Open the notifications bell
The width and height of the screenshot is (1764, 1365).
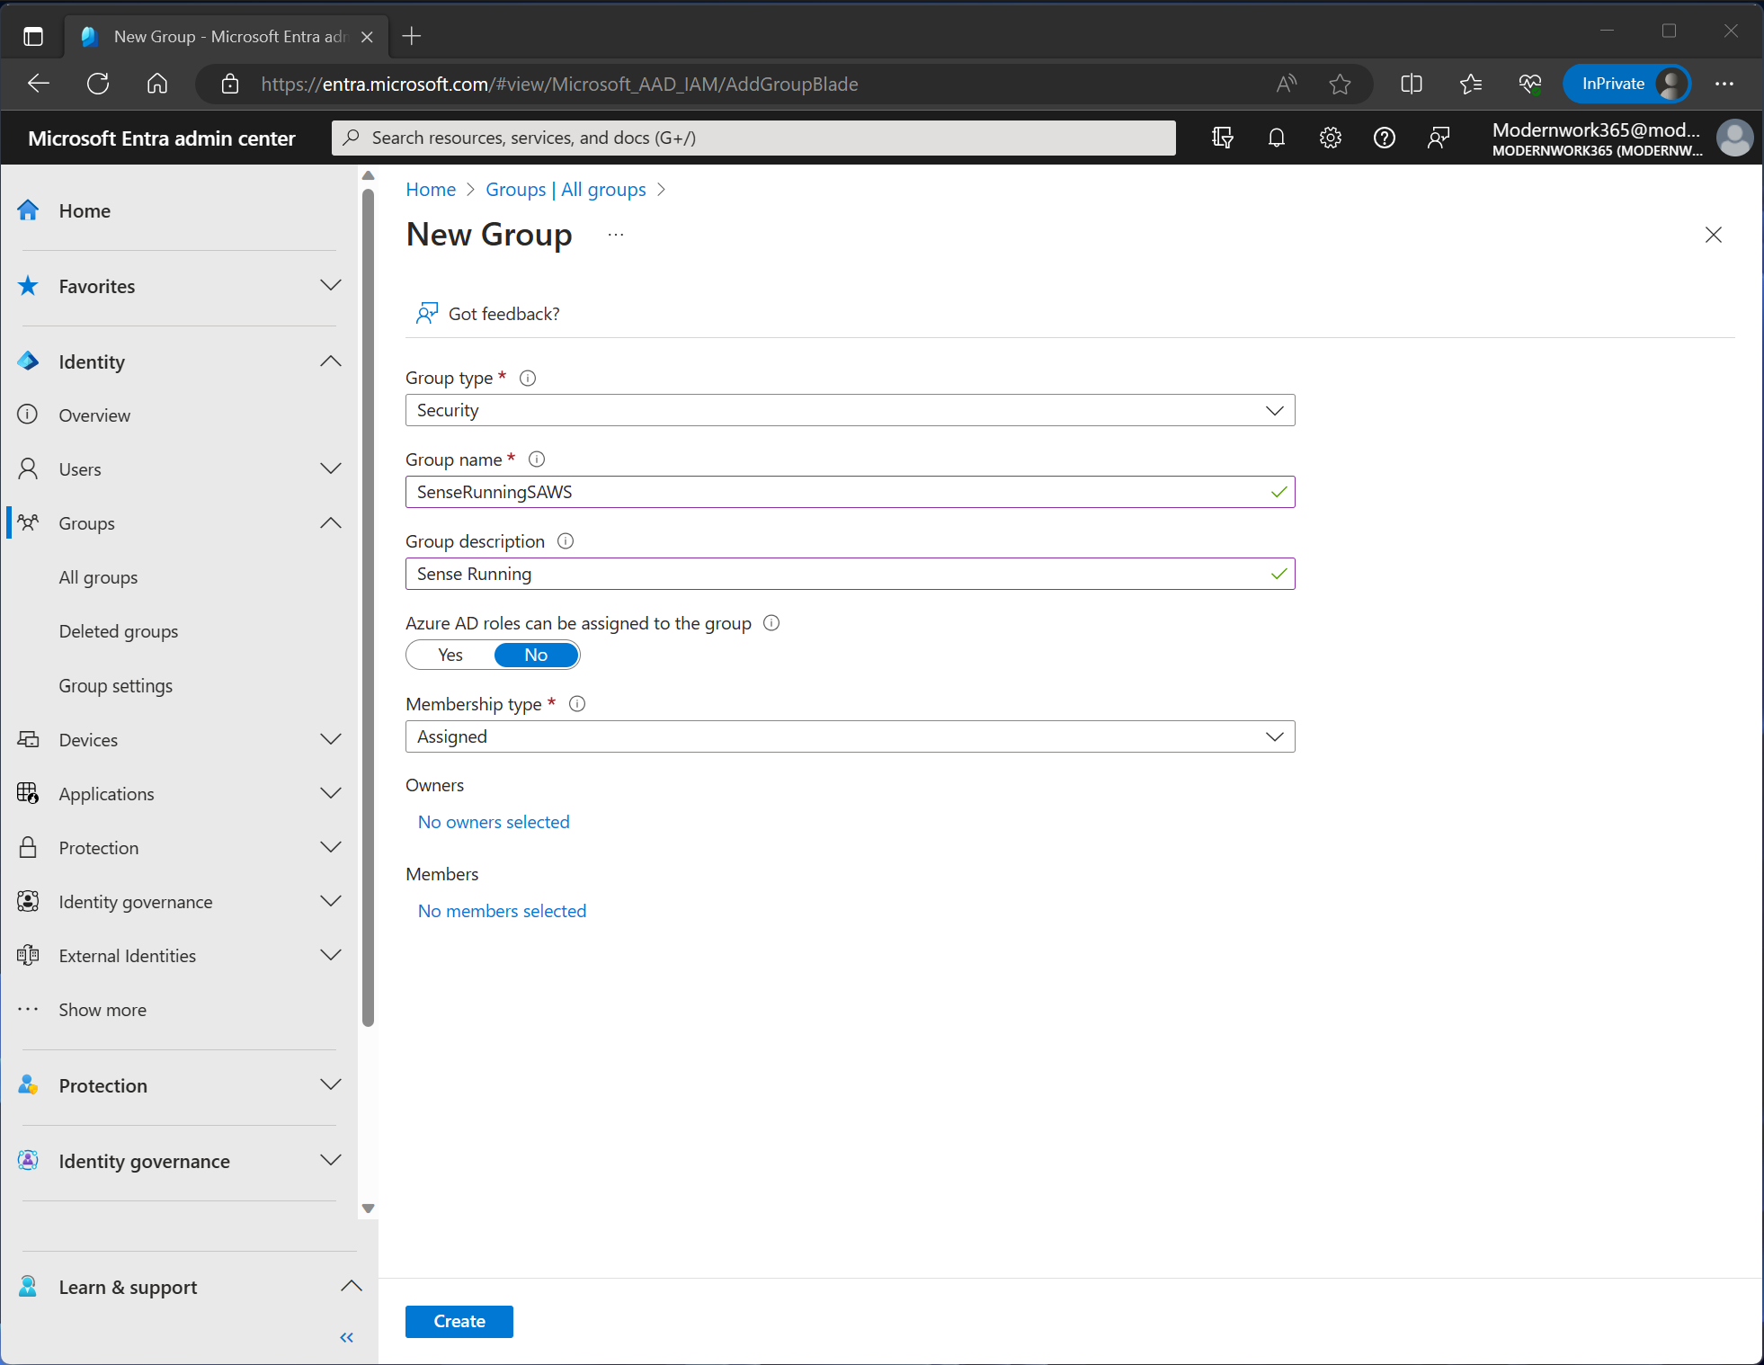(1276, 138)
